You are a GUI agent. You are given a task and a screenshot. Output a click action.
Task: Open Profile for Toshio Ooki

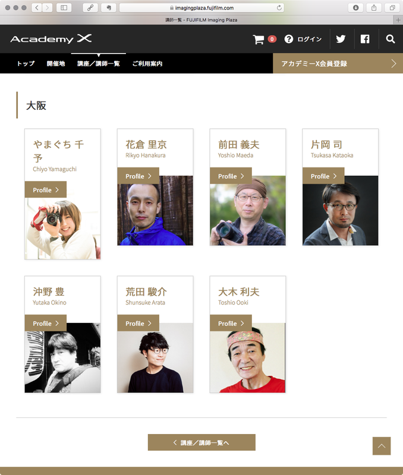[x=231, y=323]
